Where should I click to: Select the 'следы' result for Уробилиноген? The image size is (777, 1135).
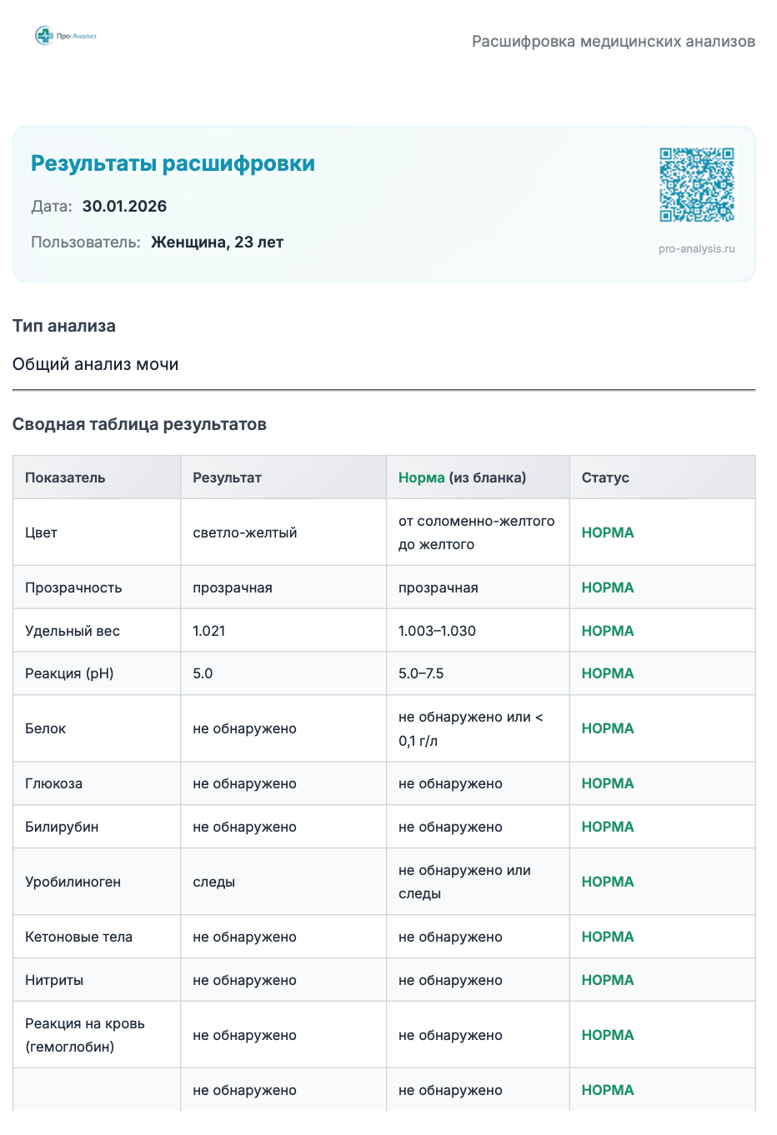[x=213, y=882]
